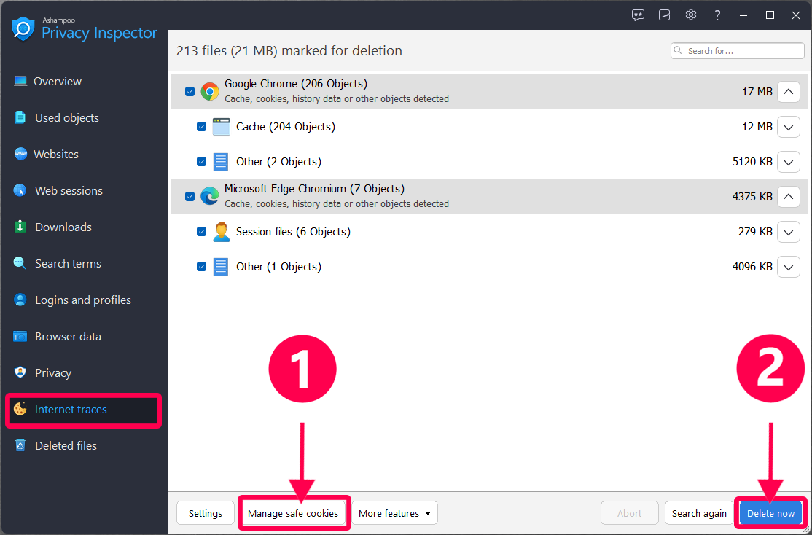Click the 213 files marked for deletion heading

[x=289, y=51]
